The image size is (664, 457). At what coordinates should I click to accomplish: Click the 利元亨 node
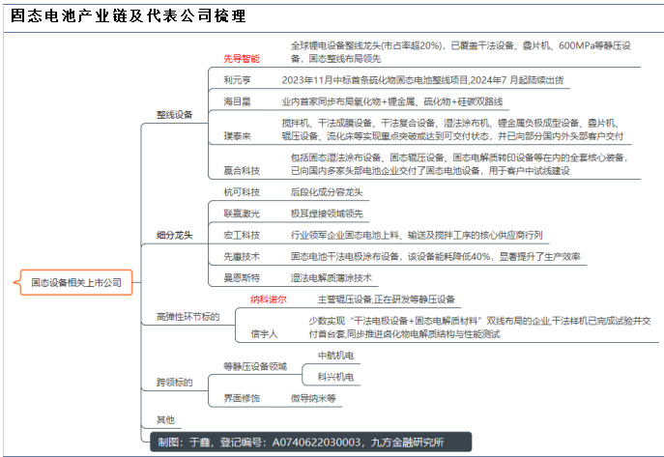click(237, 80)
